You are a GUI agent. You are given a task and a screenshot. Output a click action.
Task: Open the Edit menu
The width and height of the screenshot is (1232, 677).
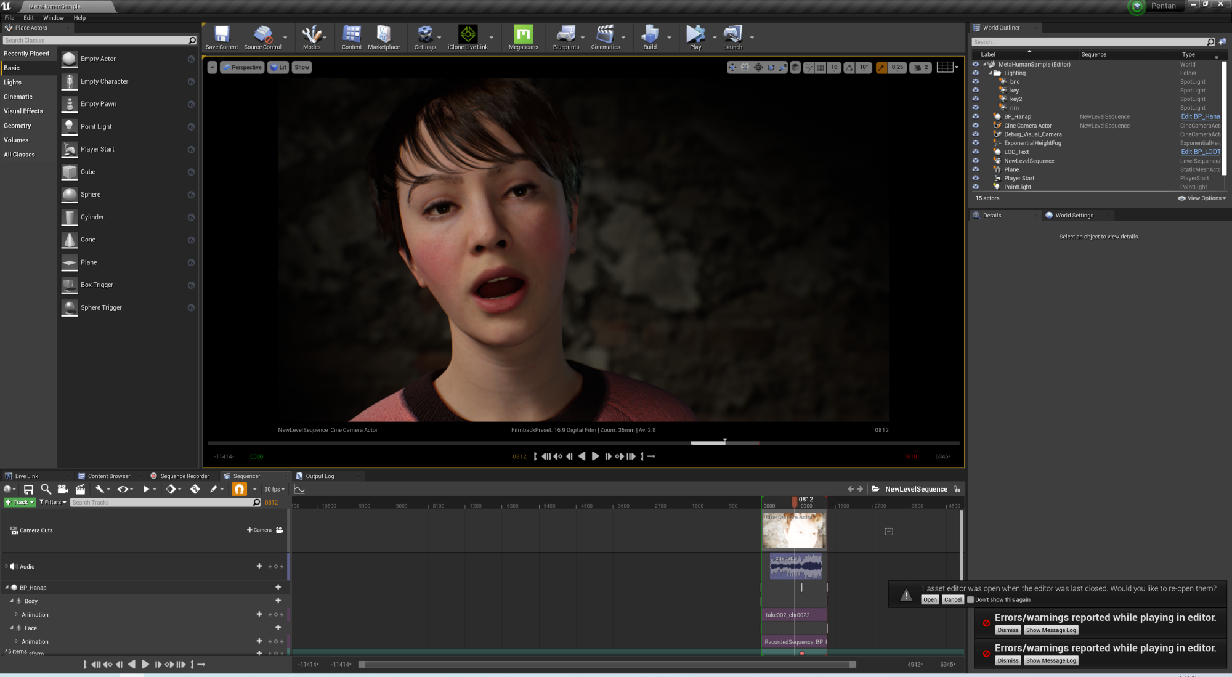(29, 18)
